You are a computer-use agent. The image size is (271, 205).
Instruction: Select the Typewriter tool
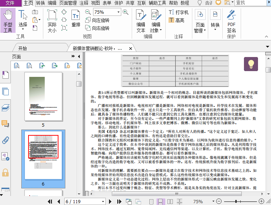(179, 12)
